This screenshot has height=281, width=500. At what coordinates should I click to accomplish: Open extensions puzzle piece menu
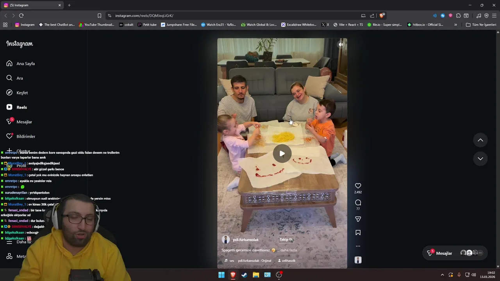pyautogui.click(x=458, y=16)
